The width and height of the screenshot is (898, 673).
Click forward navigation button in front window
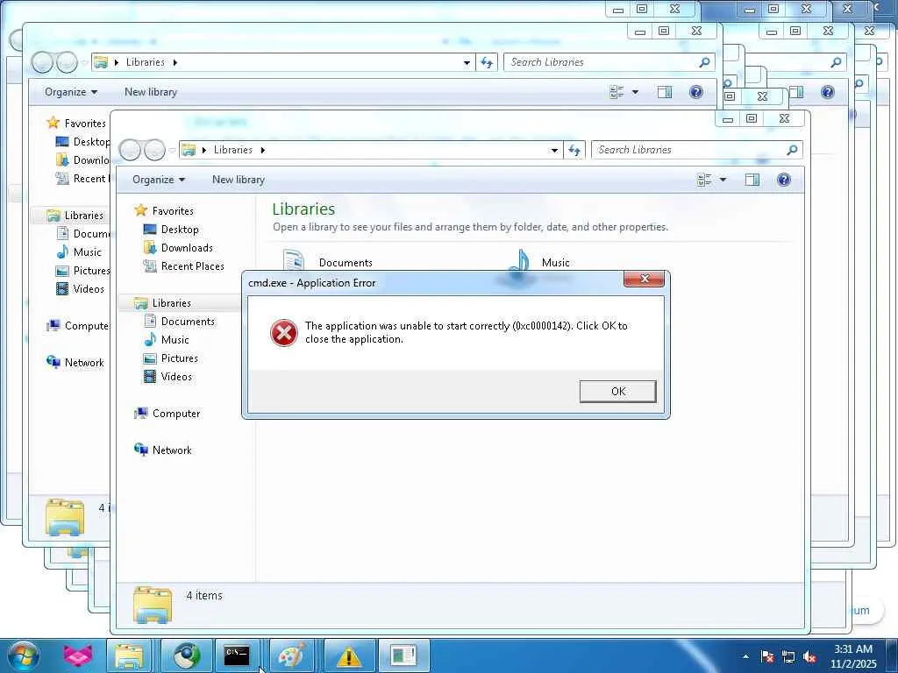click(154, 150)
